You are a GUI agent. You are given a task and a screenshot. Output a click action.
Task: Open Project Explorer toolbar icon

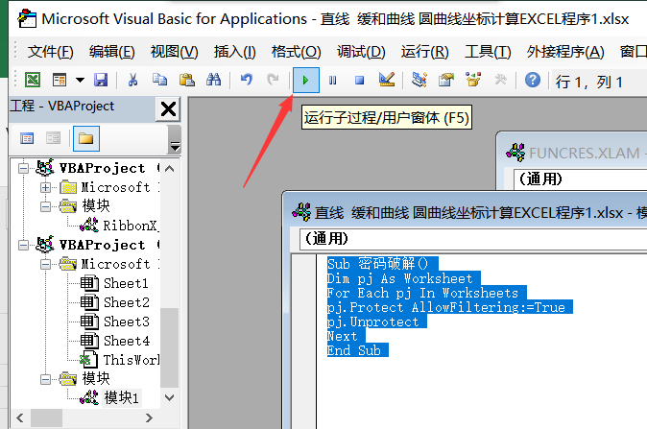pos(419,80)
